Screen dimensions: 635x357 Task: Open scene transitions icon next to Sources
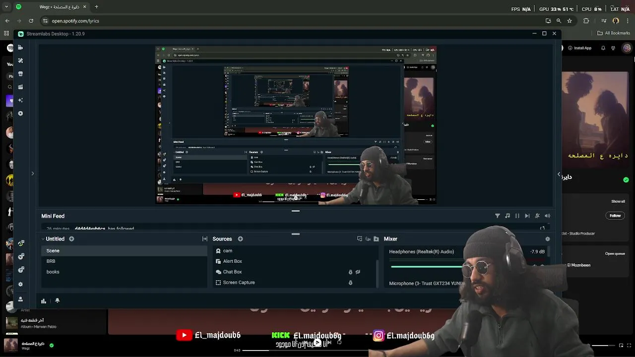pyautogui.click(x=205, y=239)
